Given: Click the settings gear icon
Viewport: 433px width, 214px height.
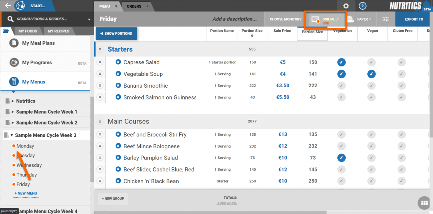Looking at the screenshot, I should [x=346, y=6].
